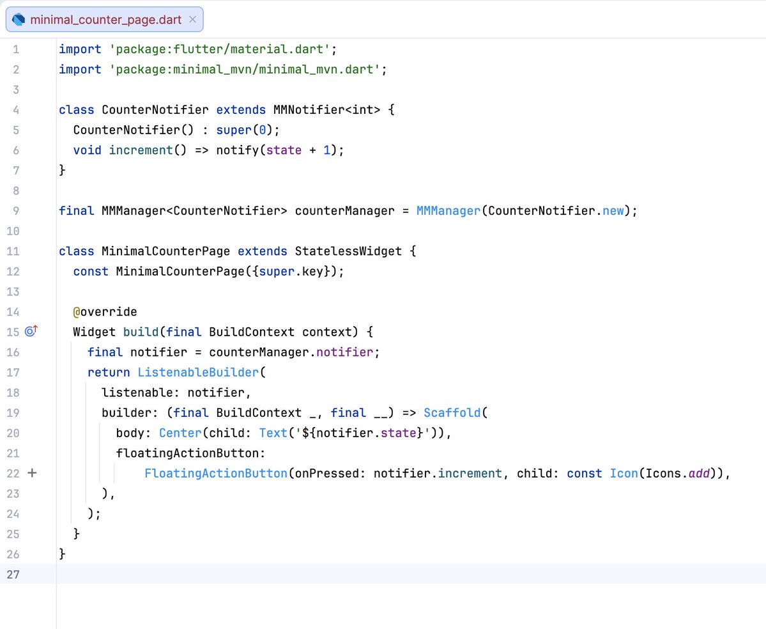The height and width of the screenshot is (629, 766).
Task: Click line number 22 in the gutter
Action: pos(12,473)
